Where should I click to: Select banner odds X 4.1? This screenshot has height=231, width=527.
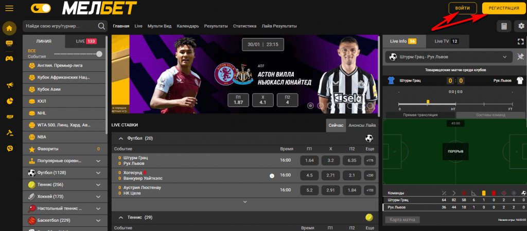click(x=263, y=100)
